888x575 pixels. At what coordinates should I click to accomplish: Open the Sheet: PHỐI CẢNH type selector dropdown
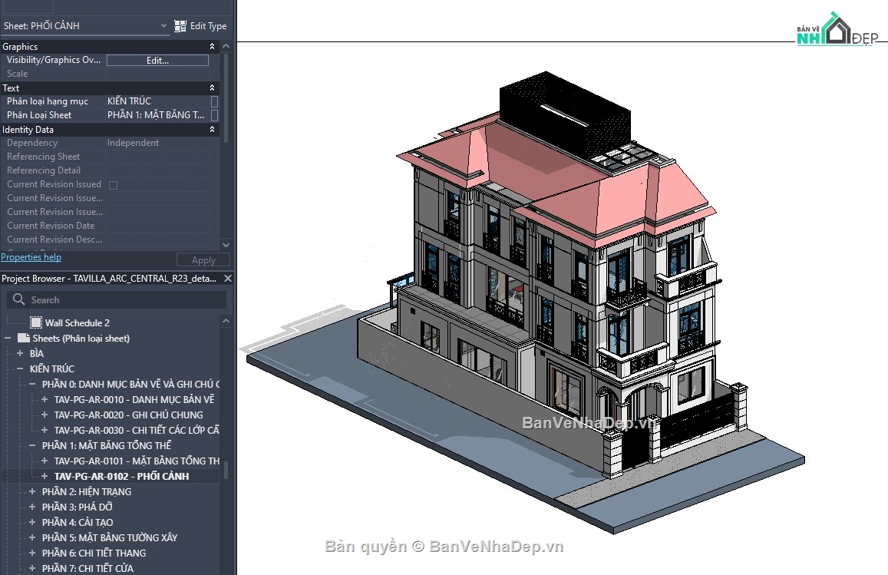(x=163, y=25)
